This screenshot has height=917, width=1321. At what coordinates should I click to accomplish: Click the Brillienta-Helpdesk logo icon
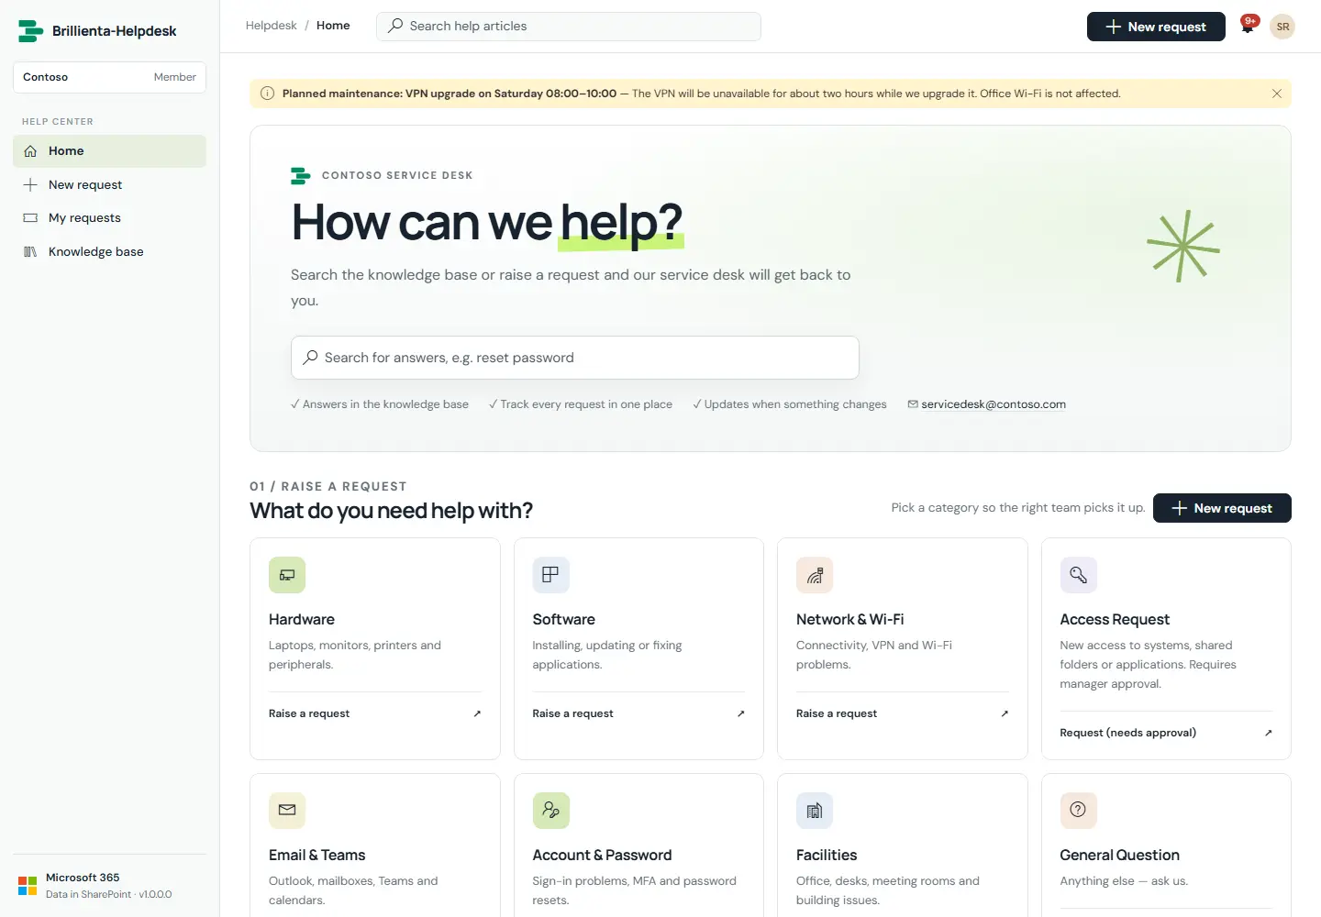(x=30, y=31)
